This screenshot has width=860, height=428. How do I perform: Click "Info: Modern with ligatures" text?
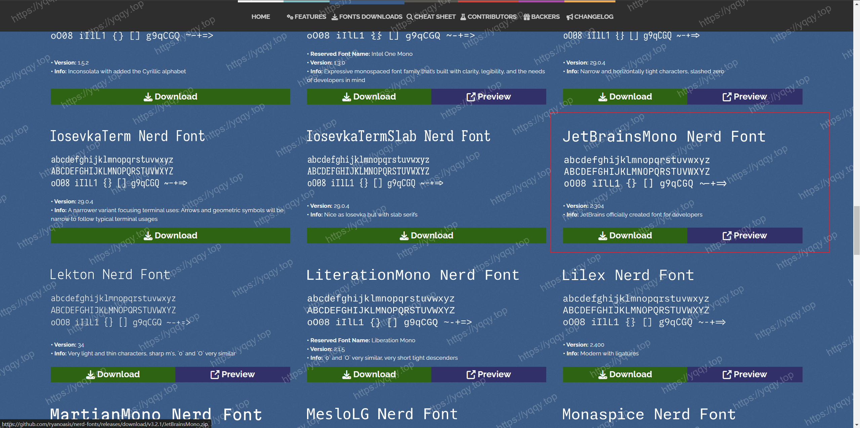tap(602, 353)
